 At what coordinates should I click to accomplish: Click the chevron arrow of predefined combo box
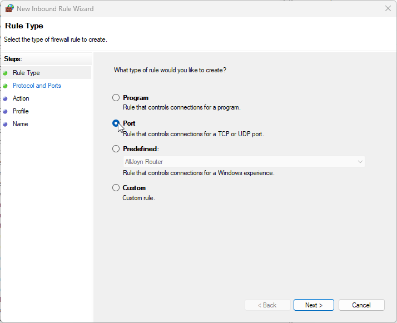click(360, 162)
